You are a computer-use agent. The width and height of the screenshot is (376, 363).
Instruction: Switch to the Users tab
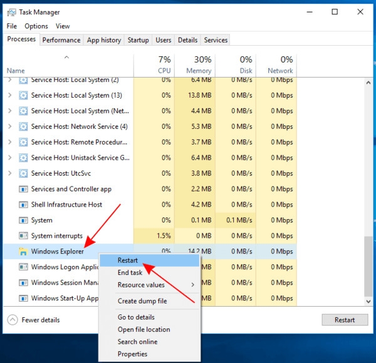coord(164,40)
